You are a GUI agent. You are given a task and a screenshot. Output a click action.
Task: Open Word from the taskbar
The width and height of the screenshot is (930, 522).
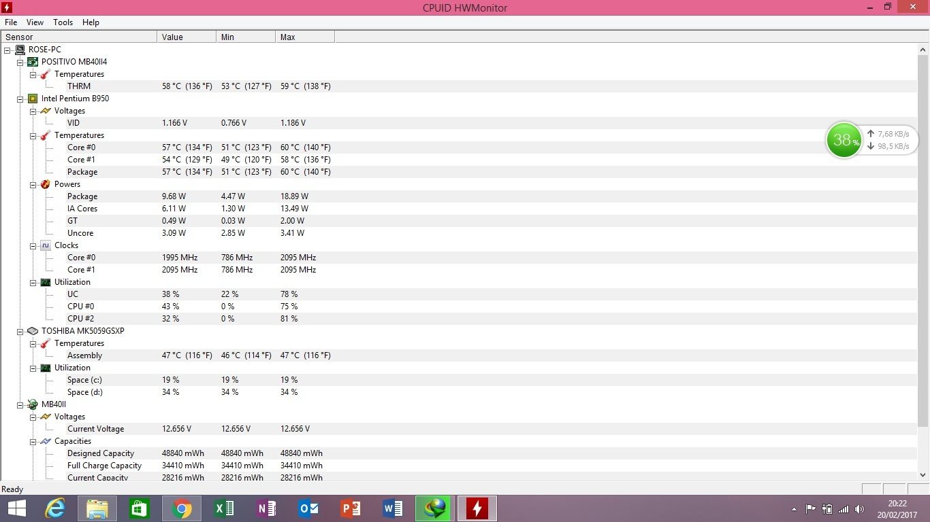pos(393,508)
